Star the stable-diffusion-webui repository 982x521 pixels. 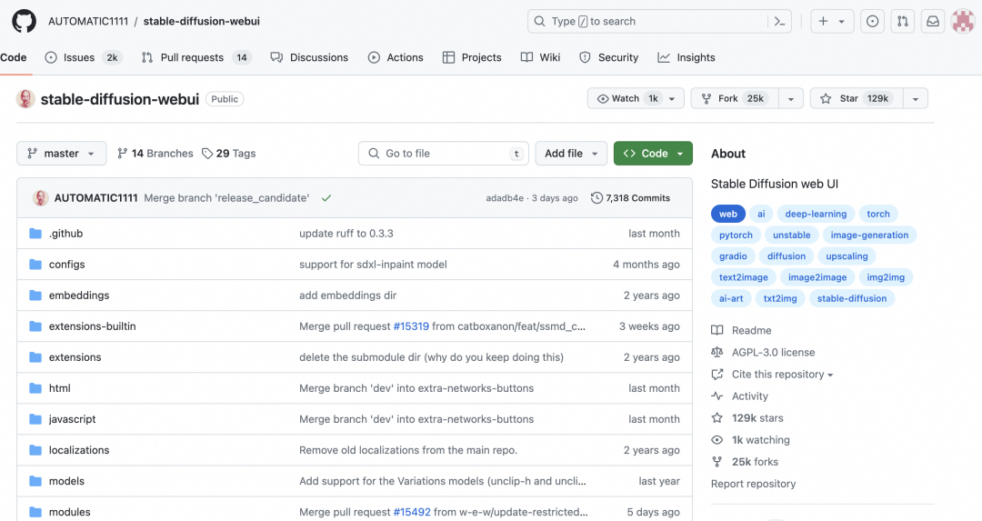point(857,98)
